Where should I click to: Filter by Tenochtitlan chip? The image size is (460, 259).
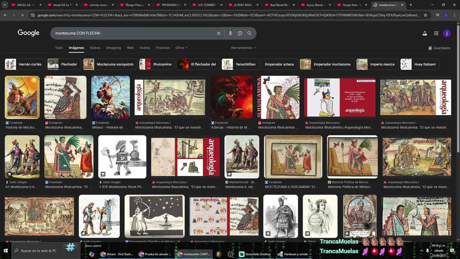[x=240, y=64]
